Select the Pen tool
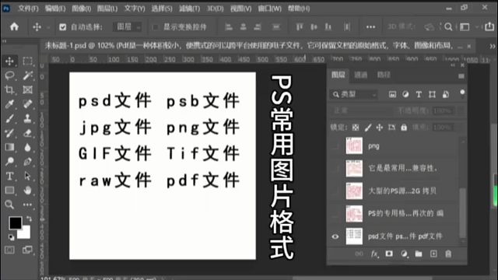 28,162
